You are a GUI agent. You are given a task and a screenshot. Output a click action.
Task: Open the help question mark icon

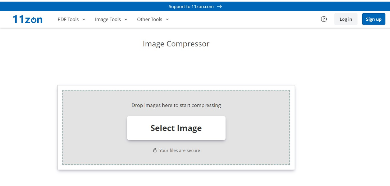(324, 19)
